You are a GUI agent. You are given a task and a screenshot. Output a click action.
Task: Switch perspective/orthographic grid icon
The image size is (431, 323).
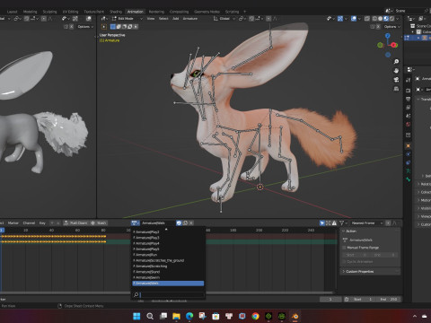[396, 89]
